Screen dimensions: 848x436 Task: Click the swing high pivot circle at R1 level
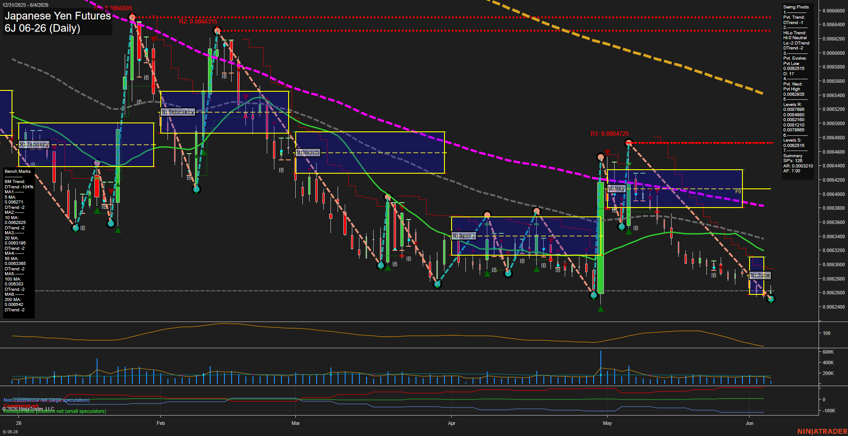coord(628,143)
